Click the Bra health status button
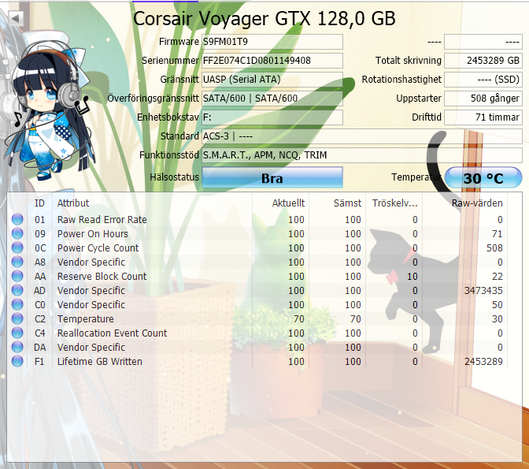This screenshot has width=529, height=469. 272,177
